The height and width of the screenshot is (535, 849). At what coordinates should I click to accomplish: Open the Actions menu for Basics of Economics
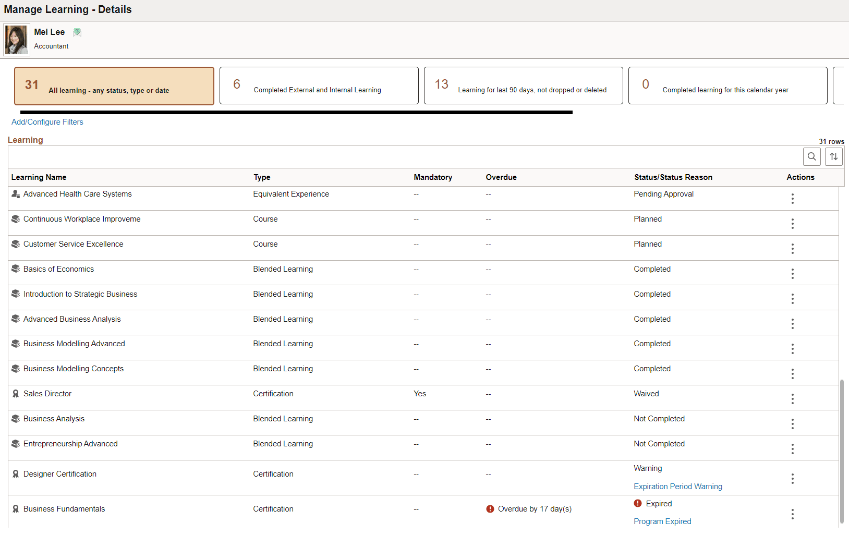pos(792,273)
